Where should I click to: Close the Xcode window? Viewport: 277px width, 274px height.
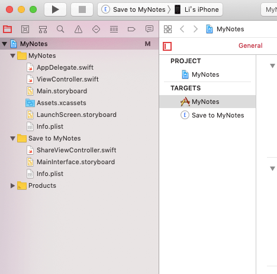[x=9, y=9]
